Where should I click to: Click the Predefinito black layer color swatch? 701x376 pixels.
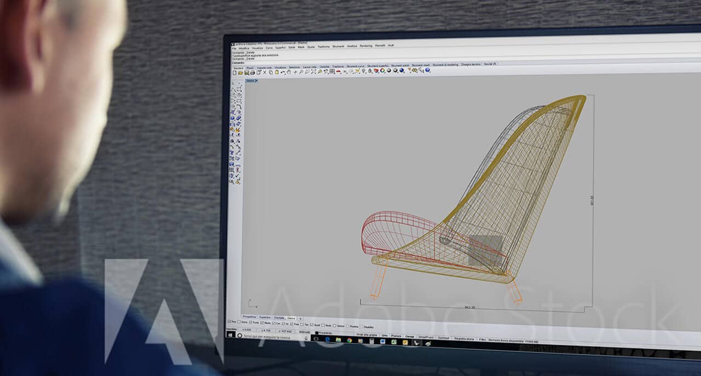(317, 332)
